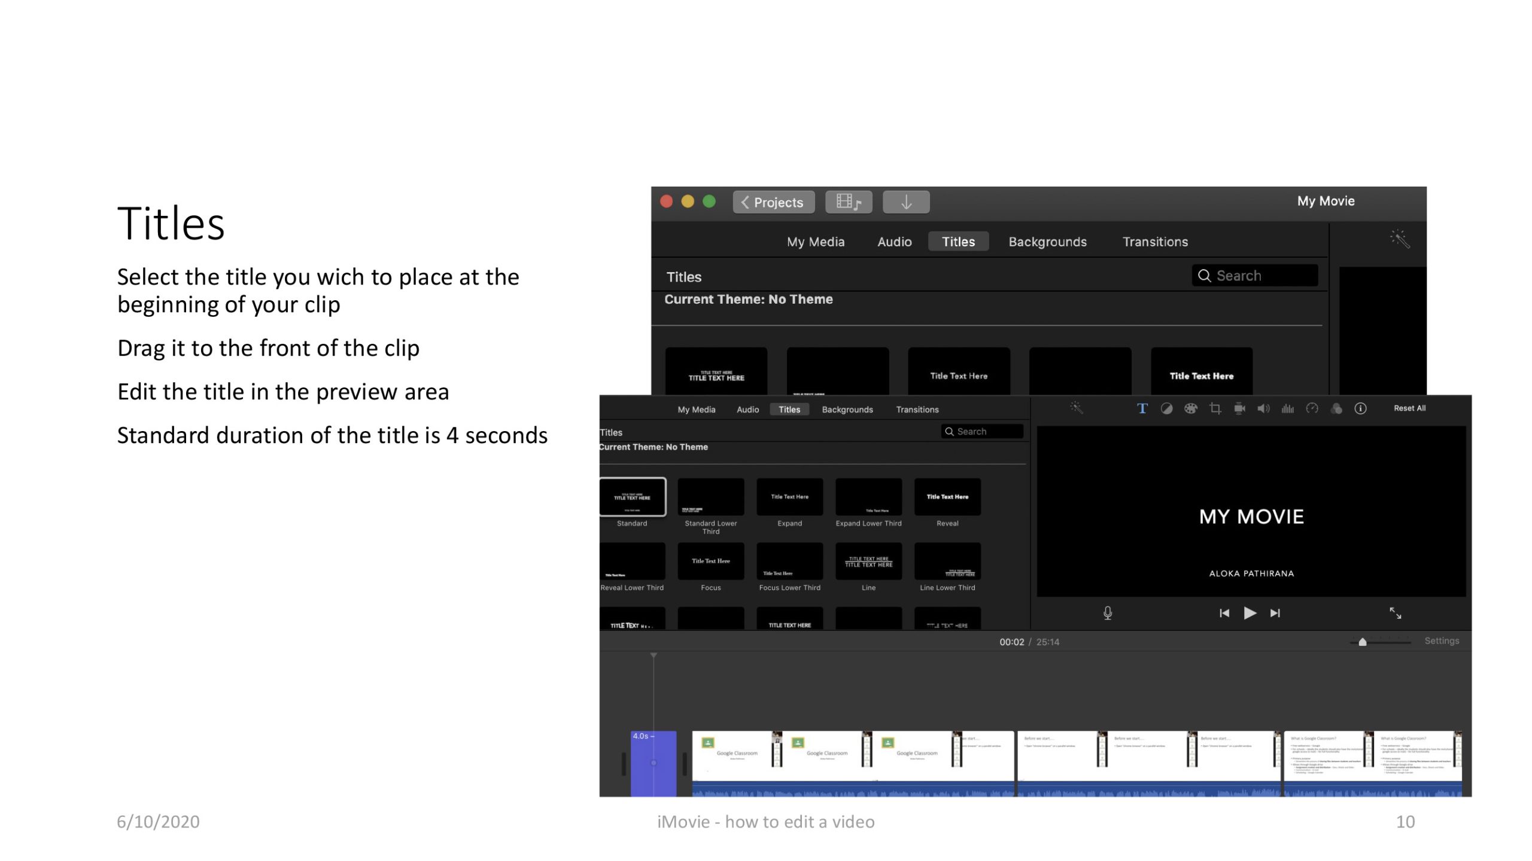Open noise reduction equalizer icon
The height and width of the screenshot is (861, 1532).
1288,408
